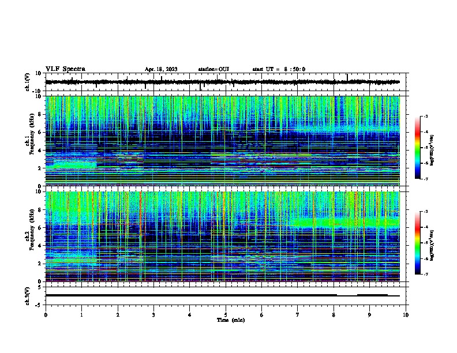Click time-axis tick label "7"
The height and width of the screenshot is (353, 457).
298,315
